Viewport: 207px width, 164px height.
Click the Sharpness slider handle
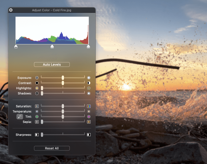tap(42, 135)
